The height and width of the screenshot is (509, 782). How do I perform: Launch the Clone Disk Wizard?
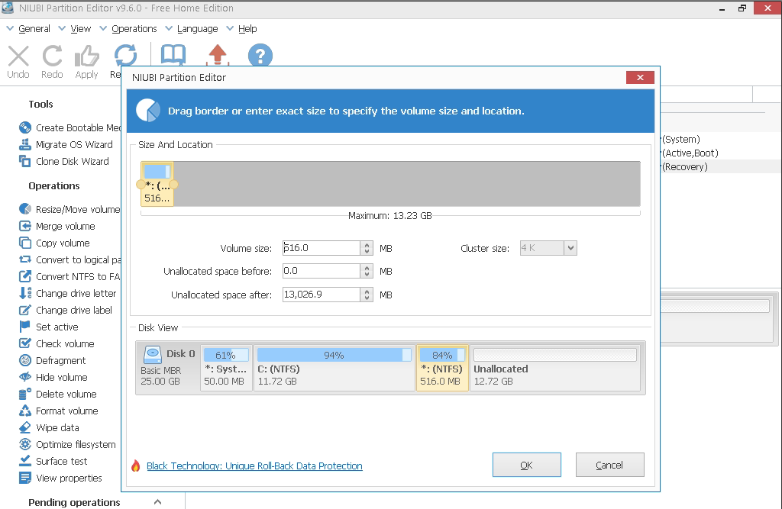[x=72, y=162]
